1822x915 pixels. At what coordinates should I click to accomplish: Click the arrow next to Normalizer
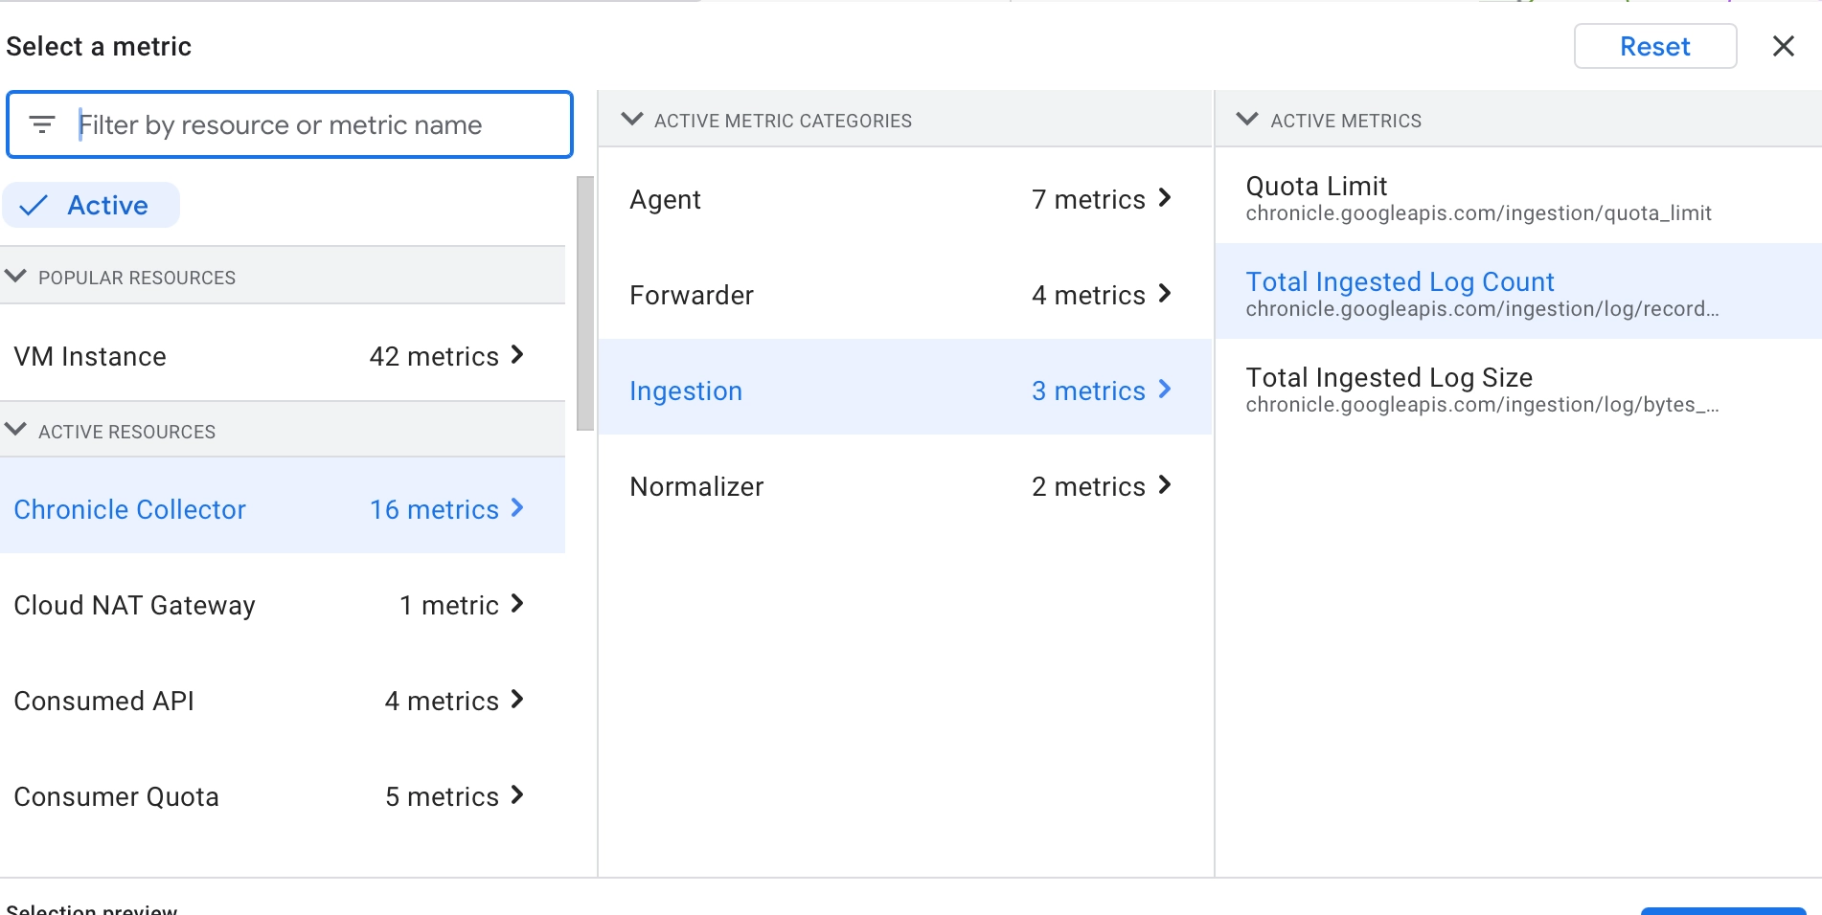(1165, 486)
